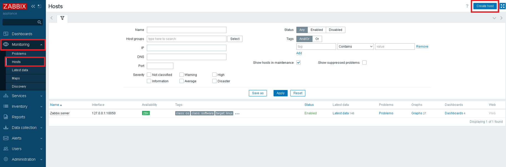Screen dimensions: 506x167
Task: Set Status filter to Any
Action: 302,30
